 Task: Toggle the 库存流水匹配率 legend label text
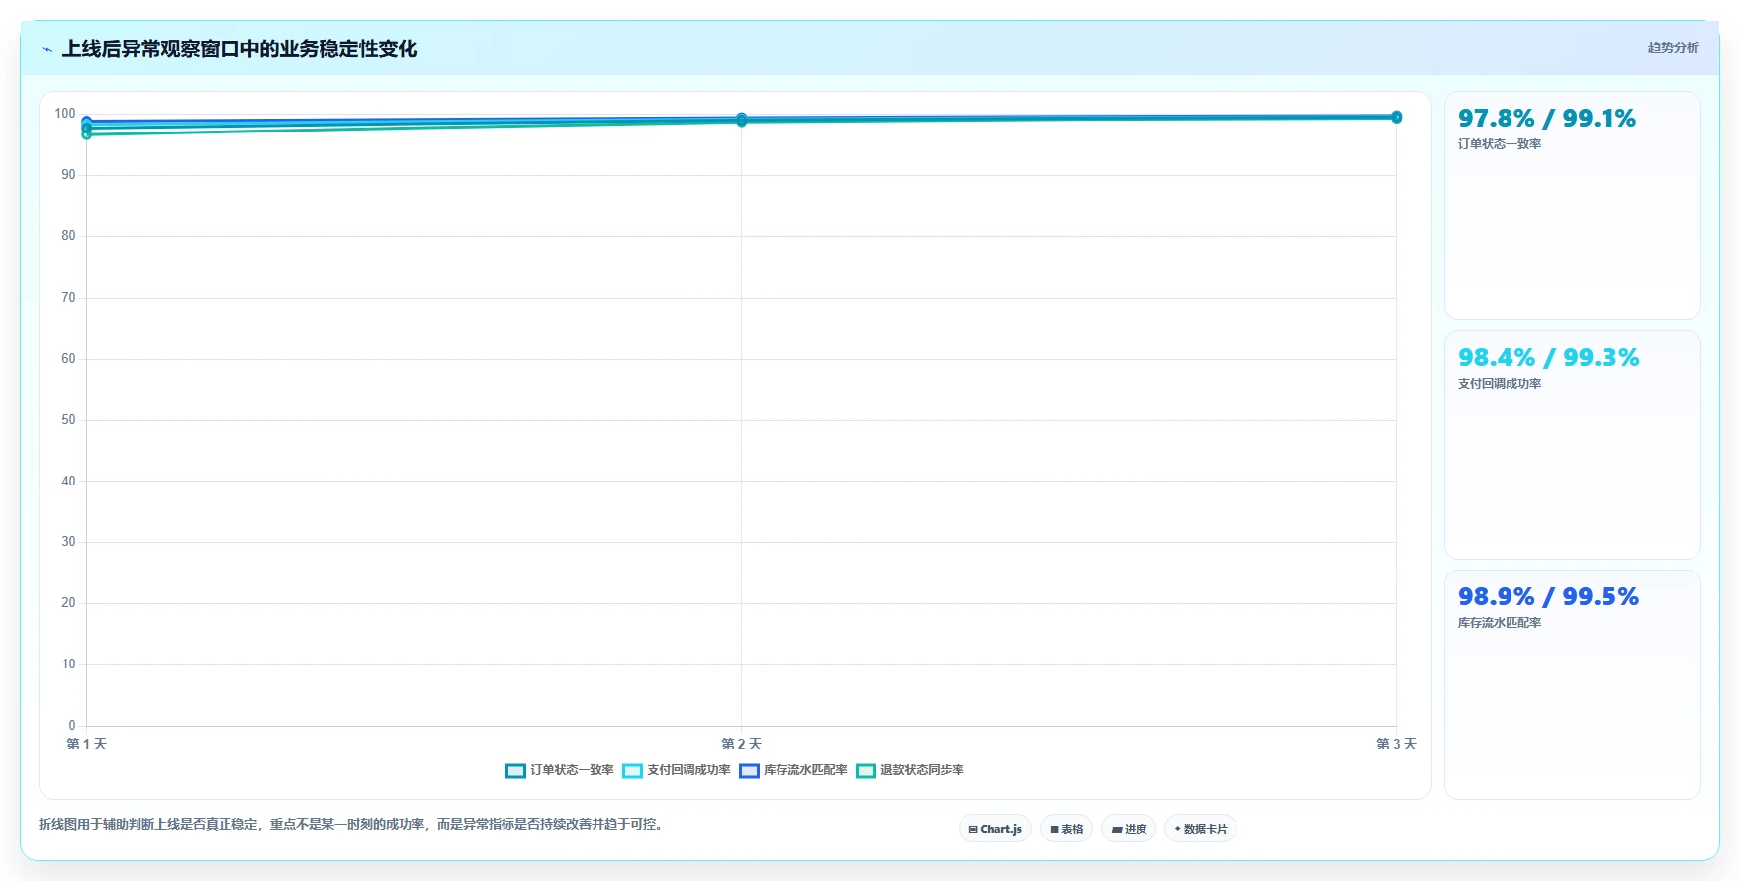click(x=805, y=770)
